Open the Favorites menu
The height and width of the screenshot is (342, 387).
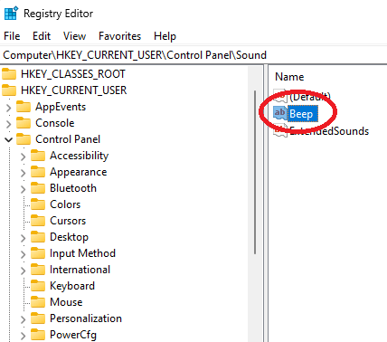[119, 36]
